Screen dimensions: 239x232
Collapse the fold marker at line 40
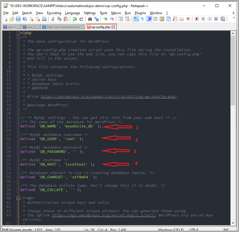[x=18, y=198]
